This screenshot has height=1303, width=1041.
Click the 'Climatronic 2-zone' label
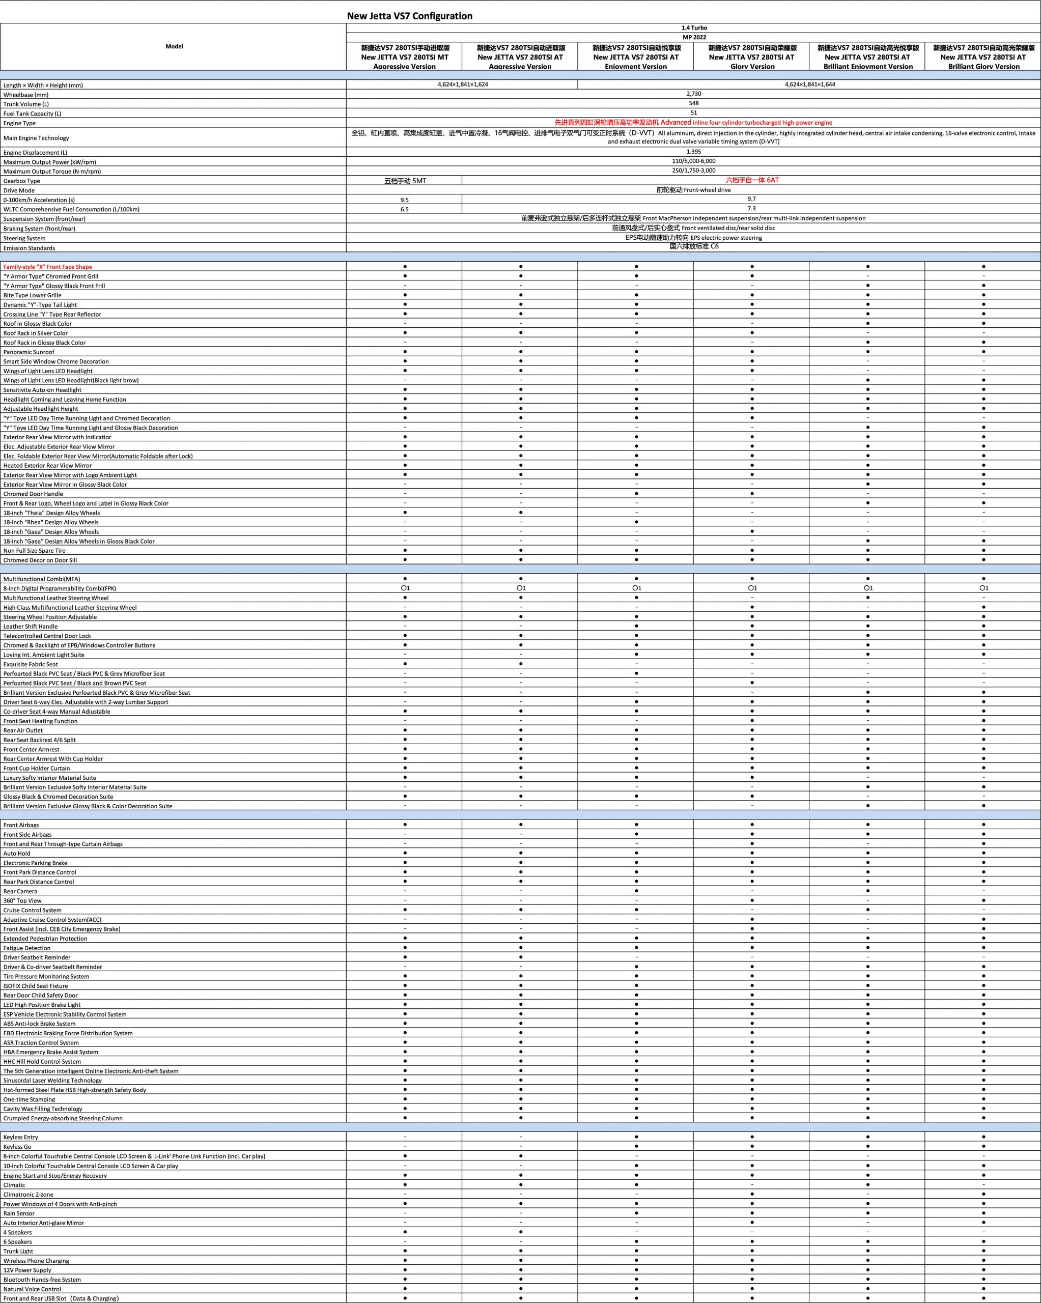29,1194
